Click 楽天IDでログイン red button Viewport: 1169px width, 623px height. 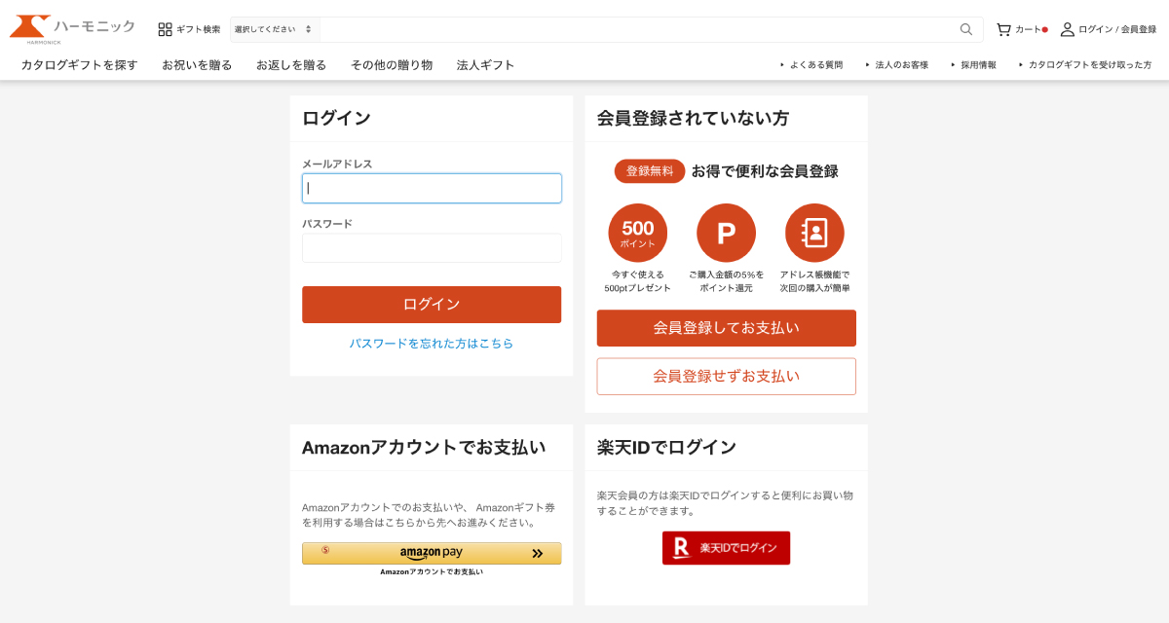(726, 548)
